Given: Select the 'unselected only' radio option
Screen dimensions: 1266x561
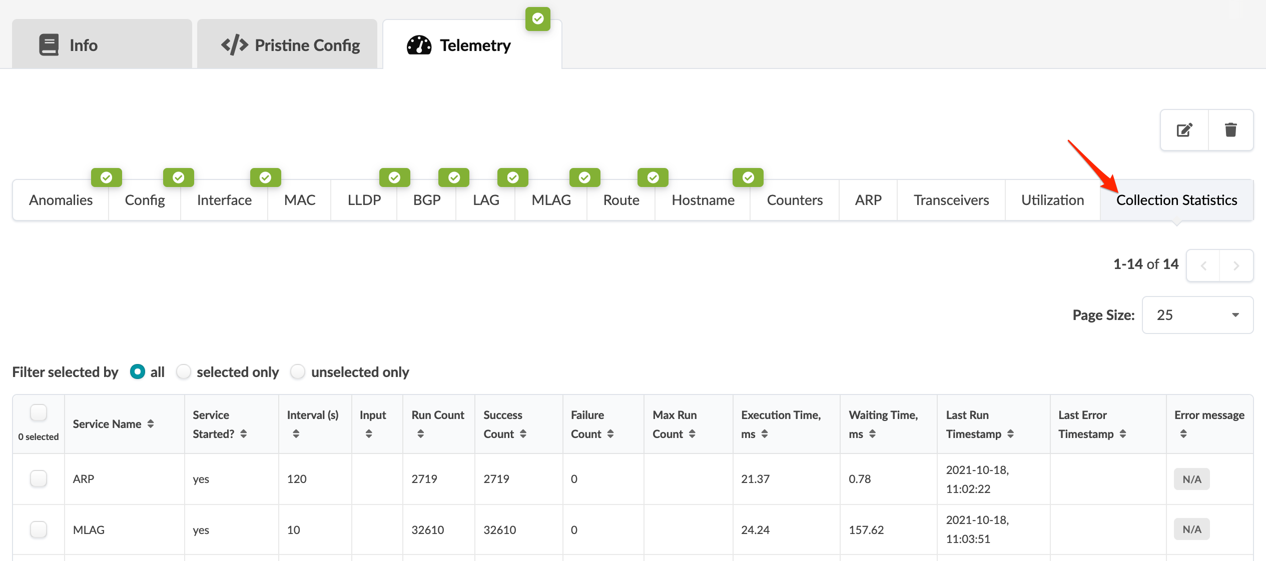Looking at the screenshot, I should [x=298, y=372].
